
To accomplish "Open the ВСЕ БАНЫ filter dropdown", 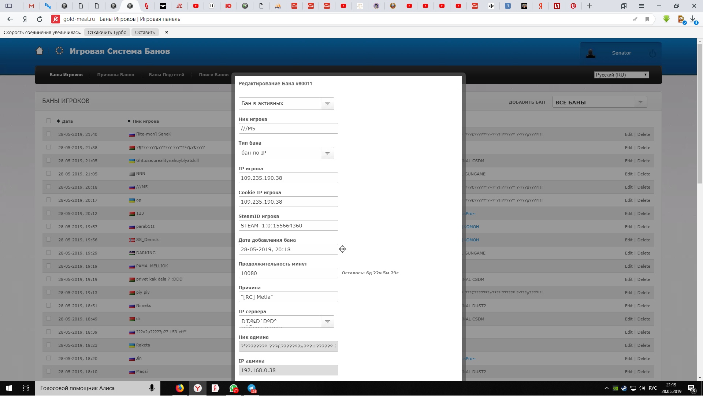I will point(600,102).
